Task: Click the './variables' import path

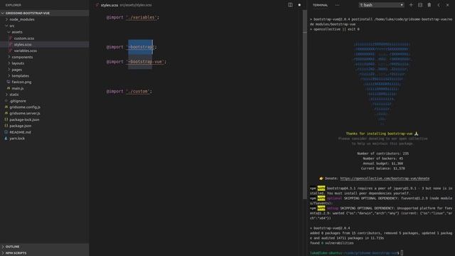Action: (141, 17)
